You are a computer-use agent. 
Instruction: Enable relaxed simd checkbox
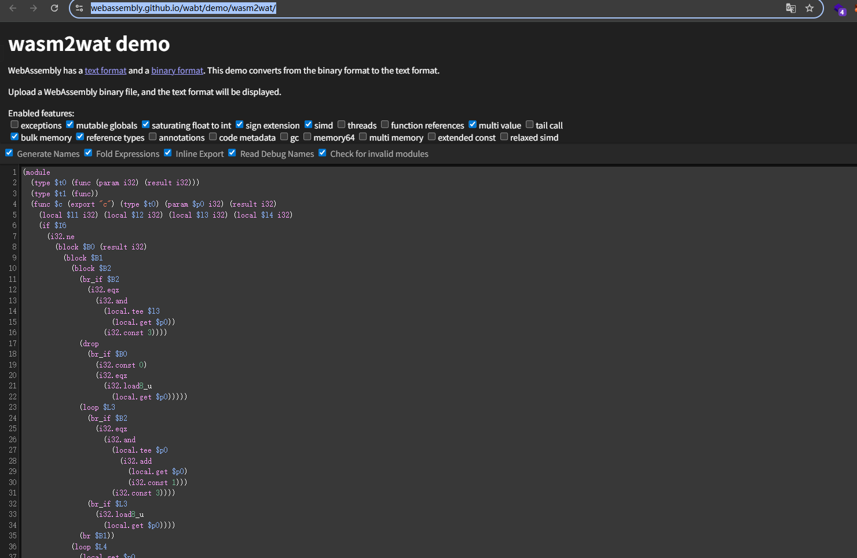(504, 137)
